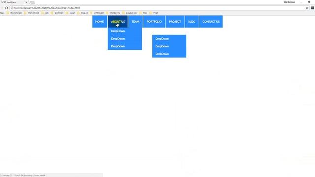Open the TEAM navigation item
Viewport: 315px width, 177px height.
[136, 22]
